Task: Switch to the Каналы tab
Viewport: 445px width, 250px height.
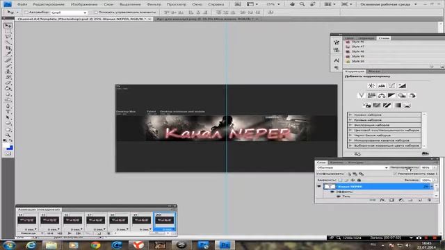Action: [x=337, y=162]
